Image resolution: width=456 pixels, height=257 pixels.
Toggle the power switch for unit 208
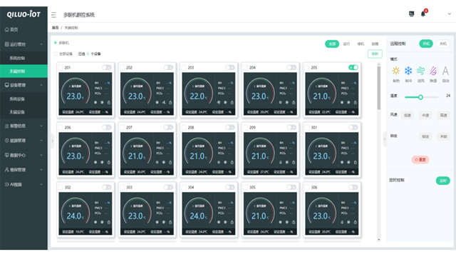pyautogui.click(x=230, y=127)
